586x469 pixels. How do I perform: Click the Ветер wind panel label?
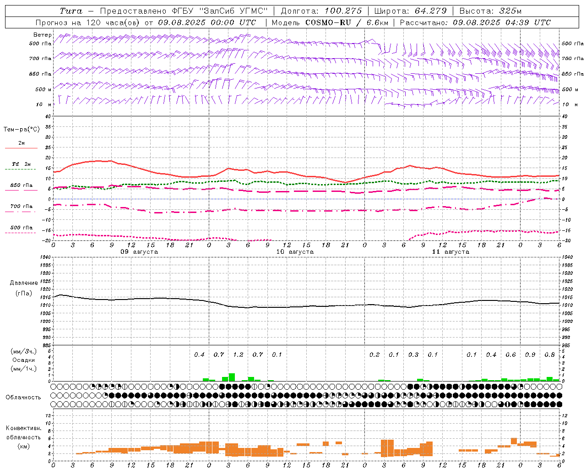[43, 35]
